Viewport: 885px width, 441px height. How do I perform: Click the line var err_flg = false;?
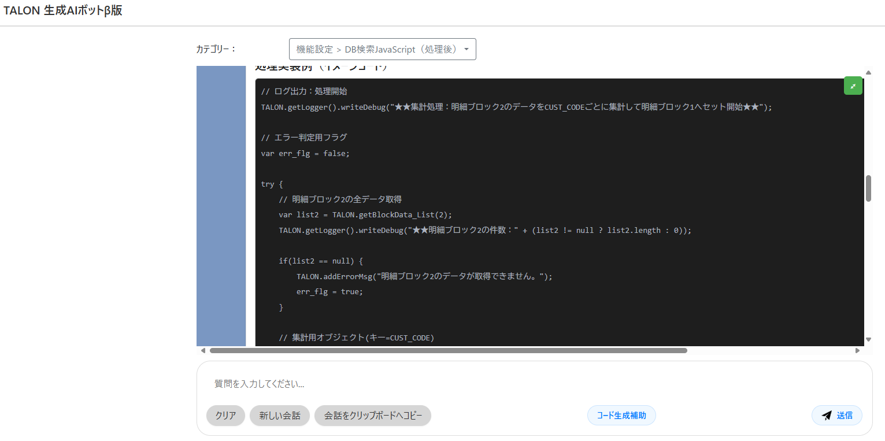[305, 153]
